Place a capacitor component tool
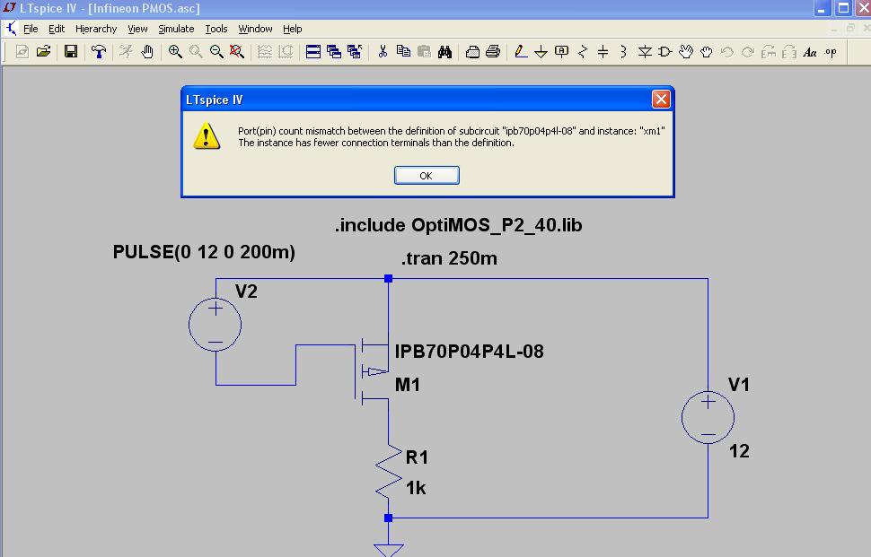This screenshot has width=871, height=557. (603, 52)
